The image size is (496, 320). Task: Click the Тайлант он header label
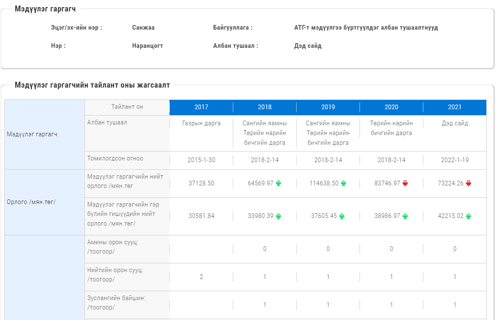pos(127,107)
